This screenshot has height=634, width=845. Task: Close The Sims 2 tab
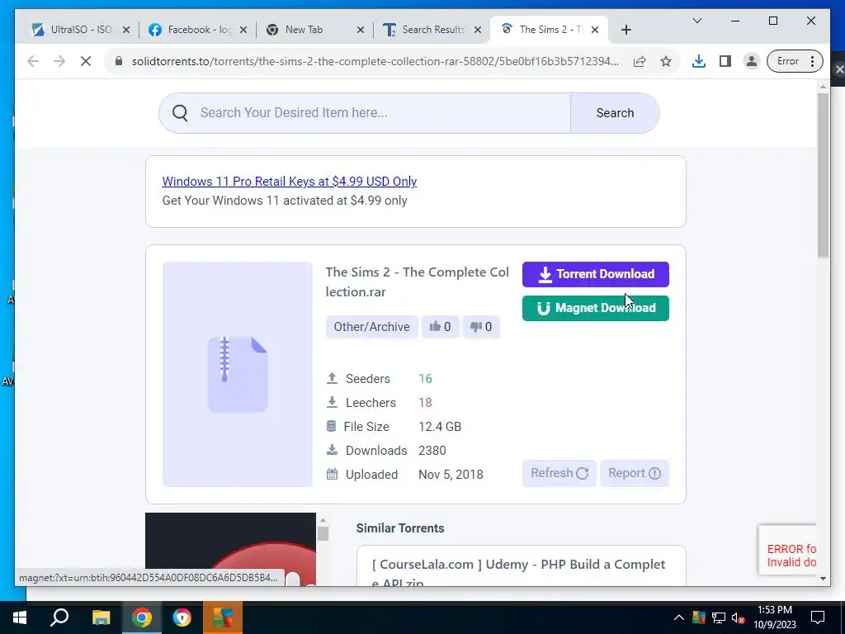point(595,30)
